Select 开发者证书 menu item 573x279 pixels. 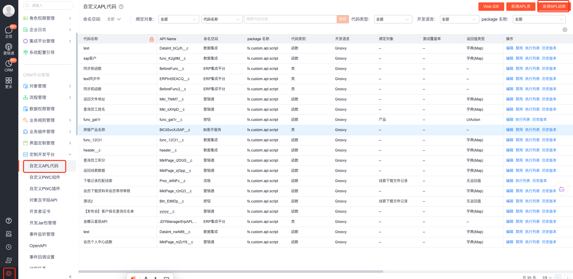pyautogui.click(x=40, y=211)
